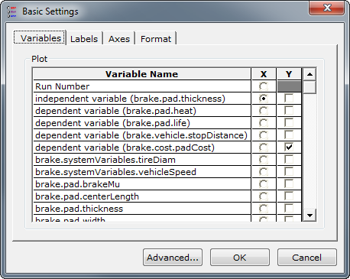Click 'independent variable (brake.pad.thickness)' text
The width and height of the screenshot is (350, 279).
coord(130,99)
